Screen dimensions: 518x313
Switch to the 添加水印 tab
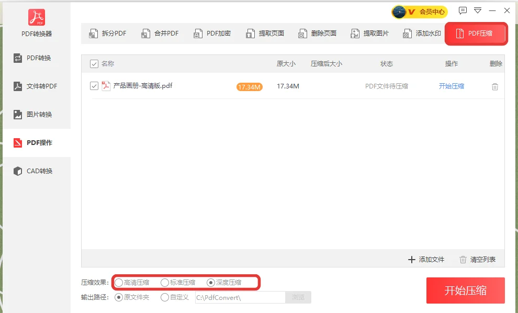pyautogui.click(x=422, y=33)
